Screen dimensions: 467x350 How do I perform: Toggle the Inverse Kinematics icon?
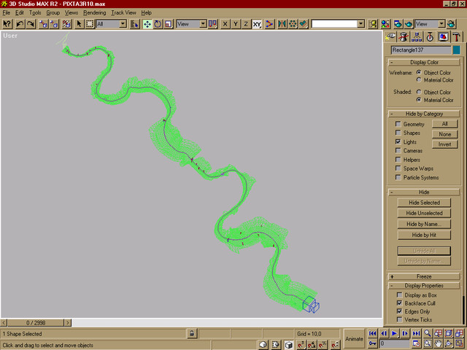pyautogui.click(x=269, y=24)
